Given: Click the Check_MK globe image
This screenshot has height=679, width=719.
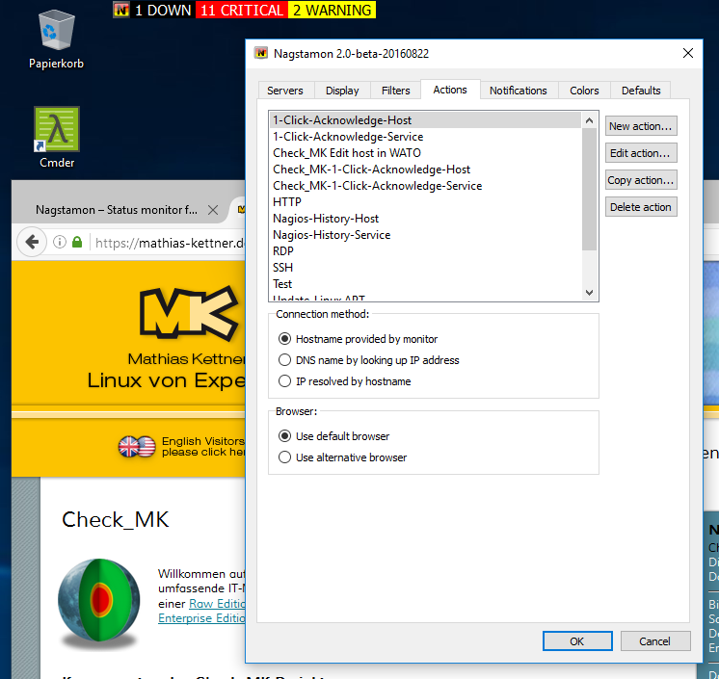Looking at the screenshot, I should pyautogui.click(x=99, y=601).
